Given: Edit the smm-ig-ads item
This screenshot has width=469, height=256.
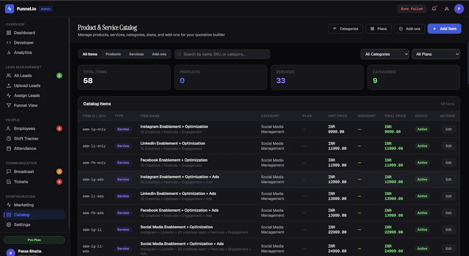Looking at the screenshot, I should click(x=448, y=179).
